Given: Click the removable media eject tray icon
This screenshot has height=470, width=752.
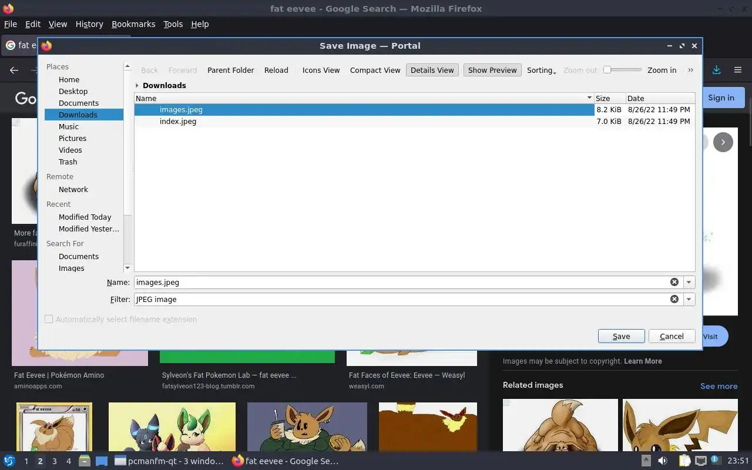Looking at the screenshot, I should (646, 461).
